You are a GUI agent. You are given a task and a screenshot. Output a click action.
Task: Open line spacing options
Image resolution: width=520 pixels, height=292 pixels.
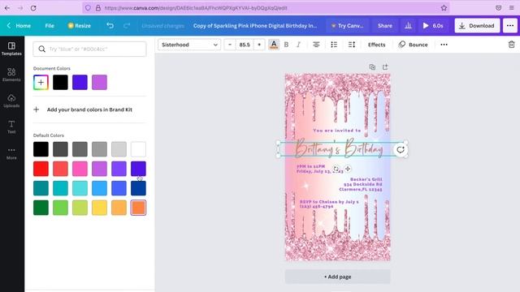coord(352,45)
